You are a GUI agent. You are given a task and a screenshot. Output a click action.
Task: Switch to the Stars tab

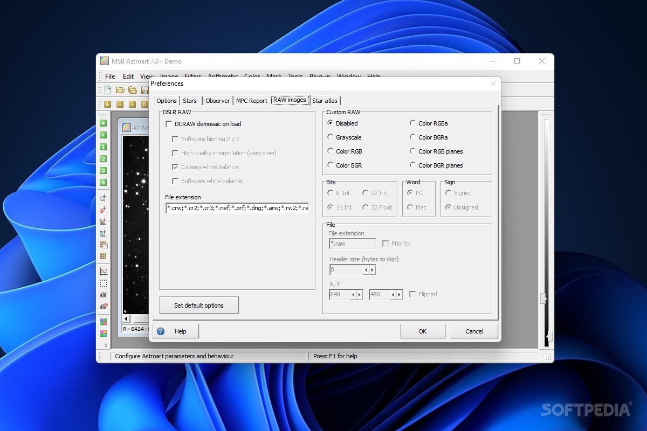coord(190,101)
